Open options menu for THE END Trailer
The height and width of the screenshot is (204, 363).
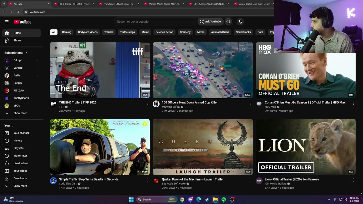tap(148, 103)
